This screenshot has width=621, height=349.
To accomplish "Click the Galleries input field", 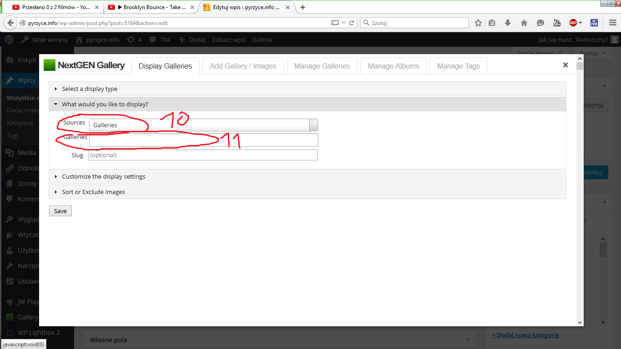I will pyautogui.click(x=203, y=140).
